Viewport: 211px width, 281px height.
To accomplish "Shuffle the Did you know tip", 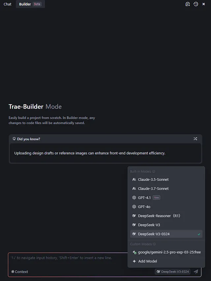I will point(195,139).
